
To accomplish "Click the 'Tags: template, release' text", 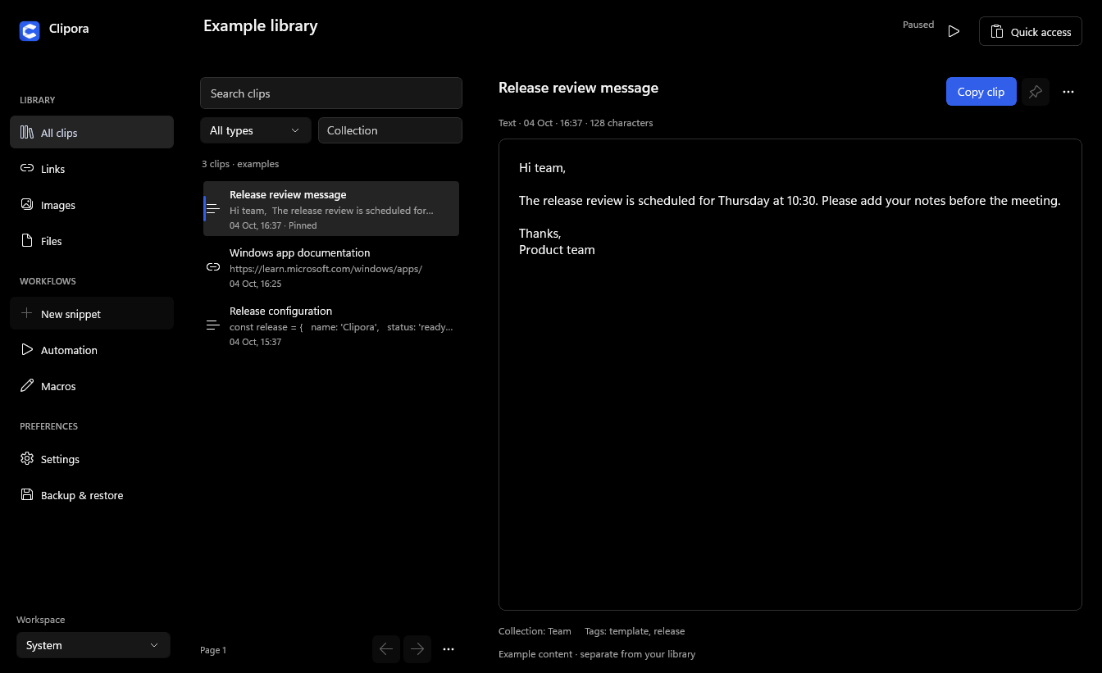I will click(635, 631).
